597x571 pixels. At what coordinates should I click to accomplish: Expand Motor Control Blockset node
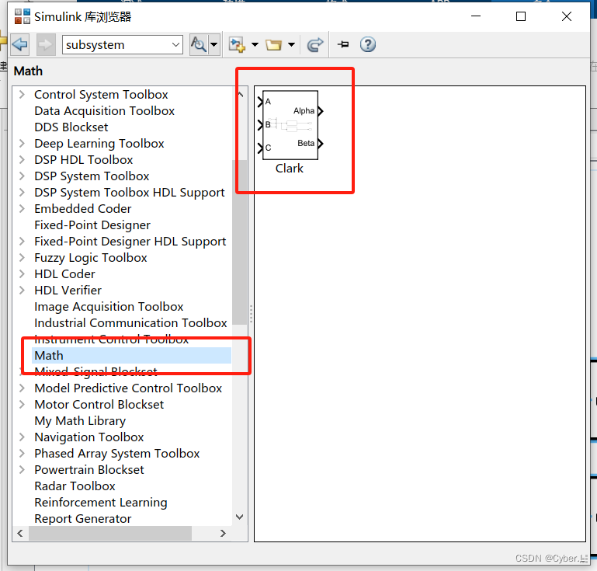22,405
